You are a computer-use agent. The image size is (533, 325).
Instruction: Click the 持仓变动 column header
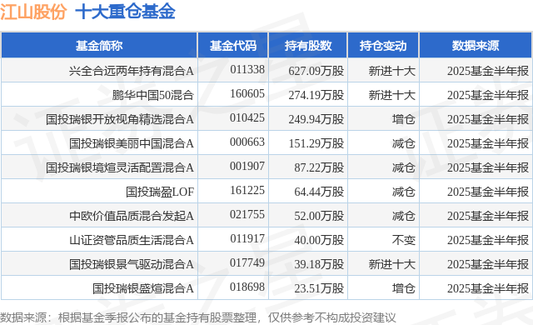point(383,46)
